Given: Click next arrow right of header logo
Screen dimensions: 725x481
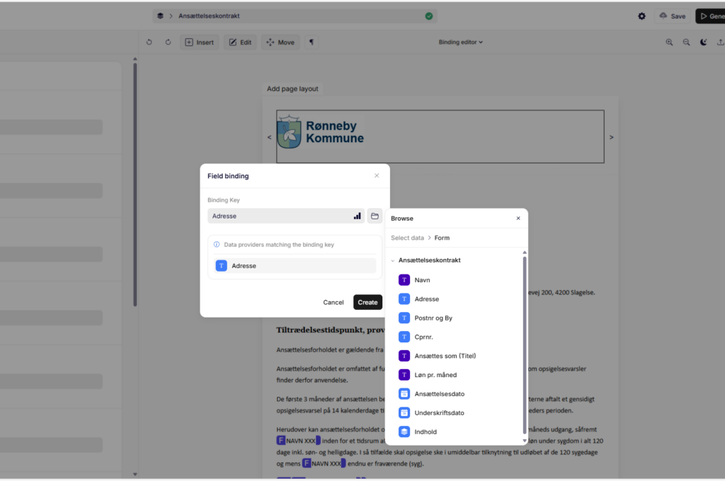Looking at the screenshot, I should (x=611, y=137).
